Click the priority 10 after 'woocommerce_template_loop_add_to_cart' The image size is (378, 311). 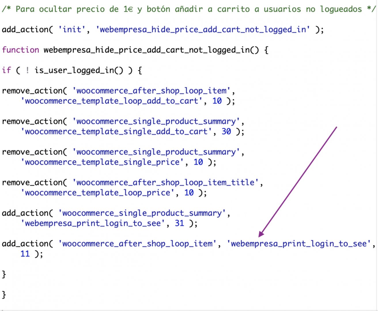217,101
